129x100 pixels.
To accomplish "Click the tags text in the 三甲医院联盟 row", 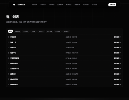I will pos(71,58).
